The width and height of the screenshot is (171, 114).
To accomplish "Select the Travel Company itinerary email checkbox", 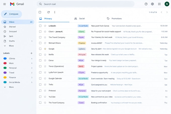I will pyautogui.click(x=40, y=37).
